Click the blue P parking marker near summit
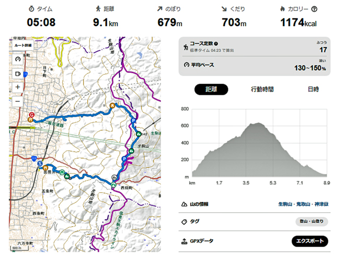This screenshot has width=345, height=258. tap(132, 121)
